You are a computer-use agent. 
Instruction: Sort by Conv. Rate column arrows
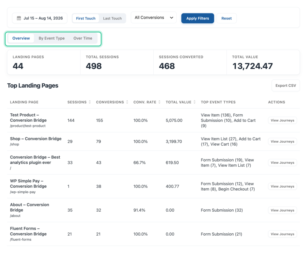pos(159,102)
